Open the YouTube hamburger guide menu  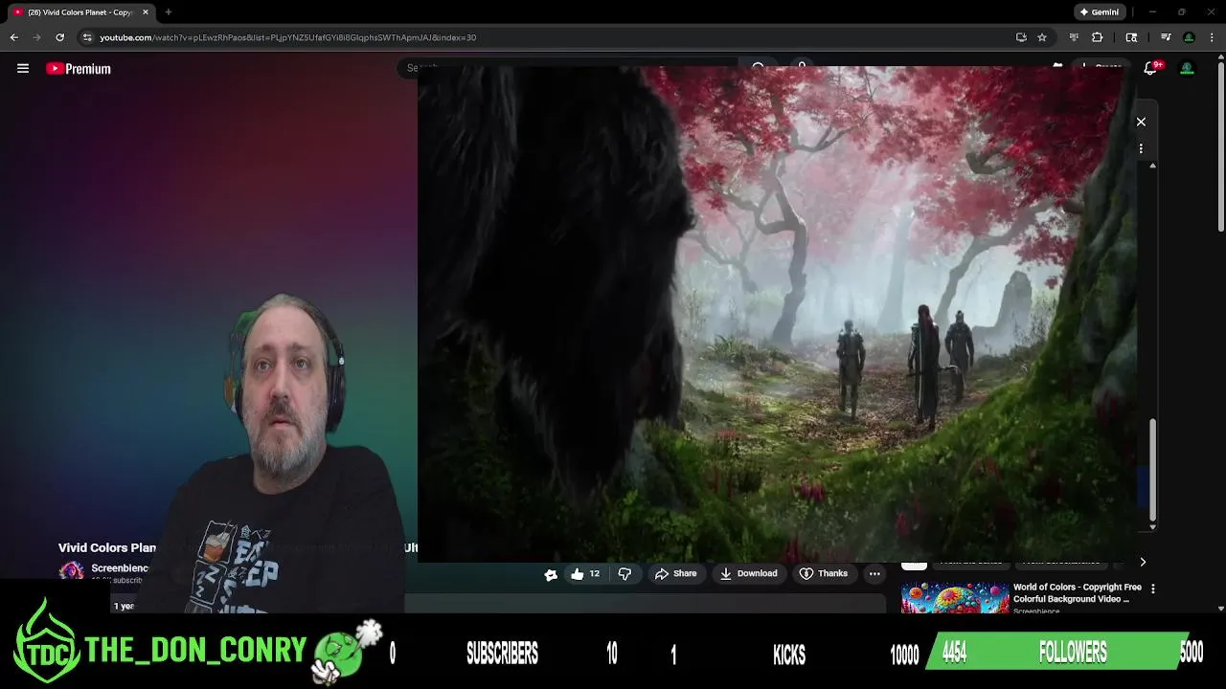coord(23,69)
